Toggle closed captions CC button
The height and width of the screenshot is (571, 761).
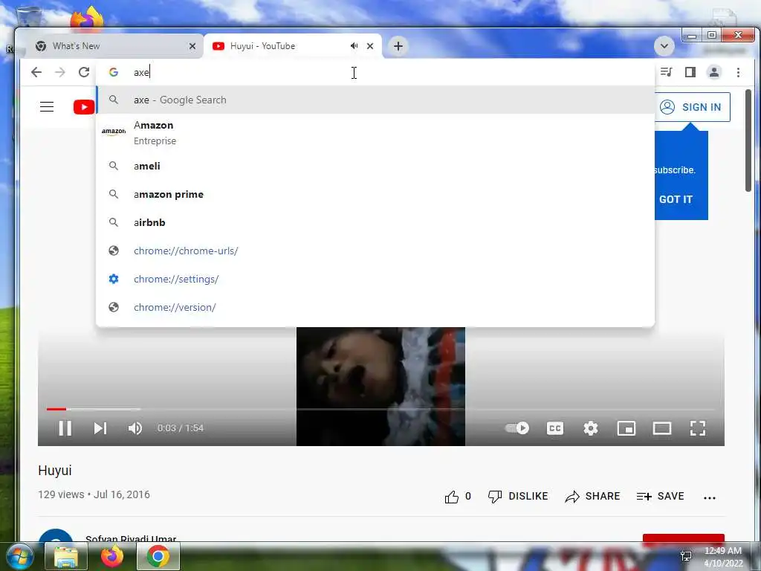pos(554,428)
